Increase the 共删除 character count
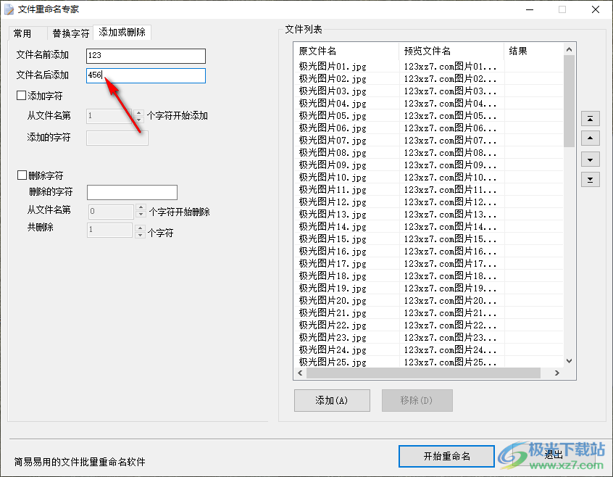Image resolution: width=613 pixels, height=477 pixels. tap(140, 228)
